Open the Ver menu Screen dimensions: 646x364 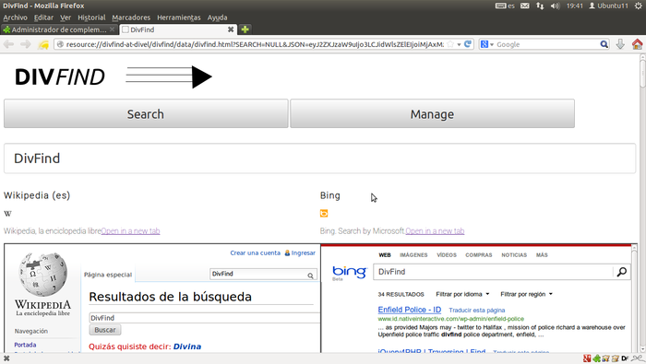point(66,18)
